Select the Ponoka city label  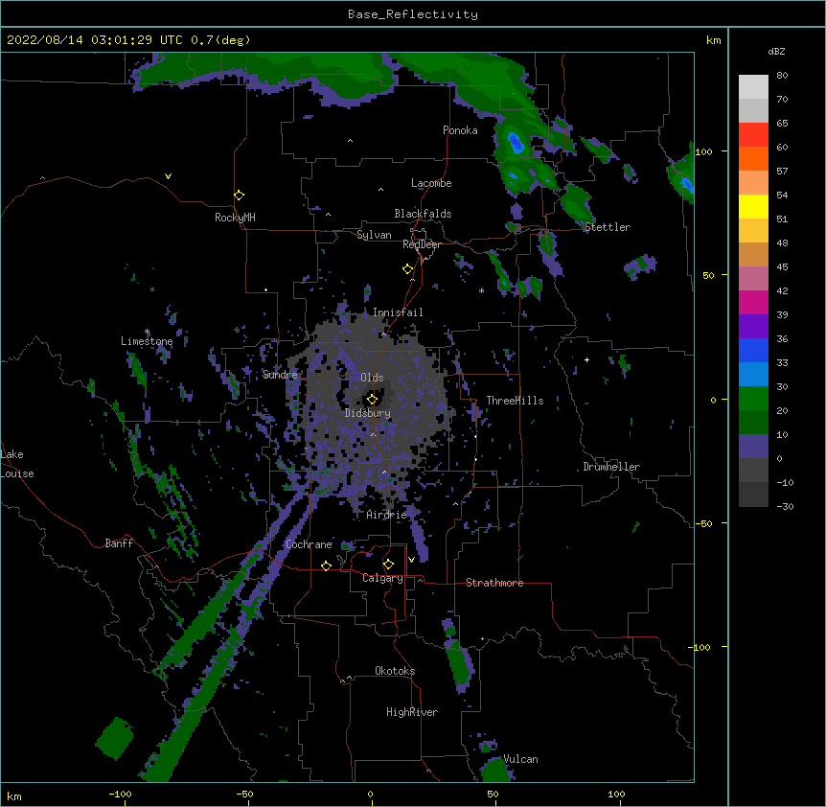[x=460, y=130]
